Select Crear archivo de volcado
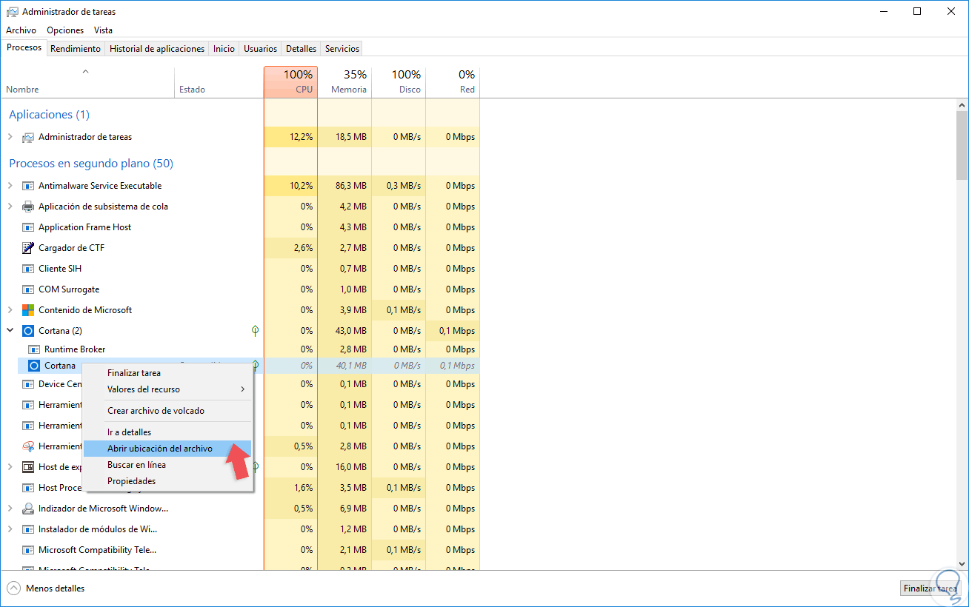 [x=167, y=411]
